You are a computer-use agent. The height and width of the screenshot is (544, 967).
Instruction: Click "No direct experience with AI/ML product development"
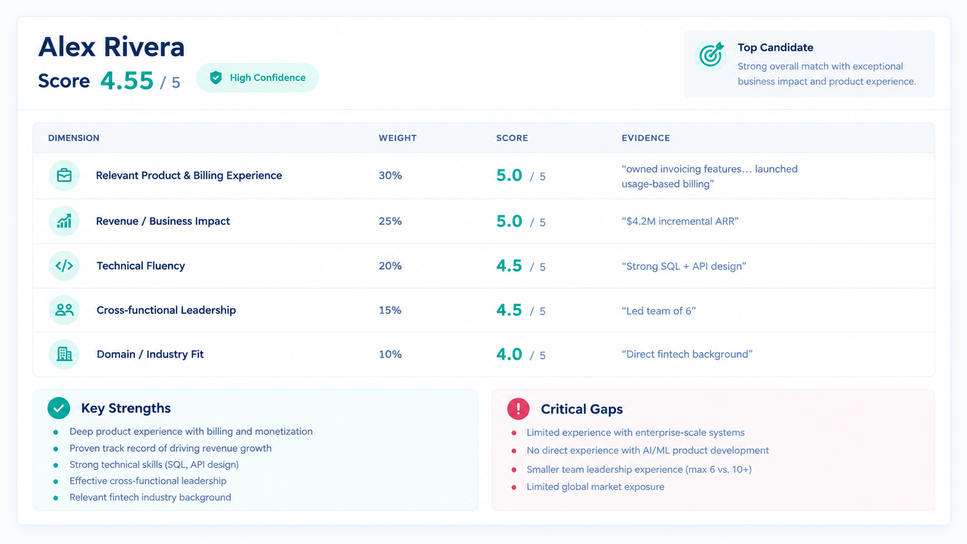[648, 451]
